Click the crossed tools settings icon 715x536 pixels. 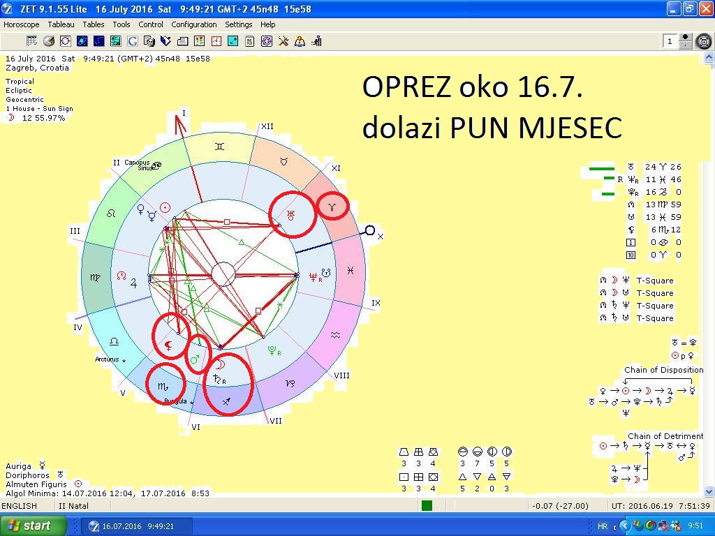point(283,41)
